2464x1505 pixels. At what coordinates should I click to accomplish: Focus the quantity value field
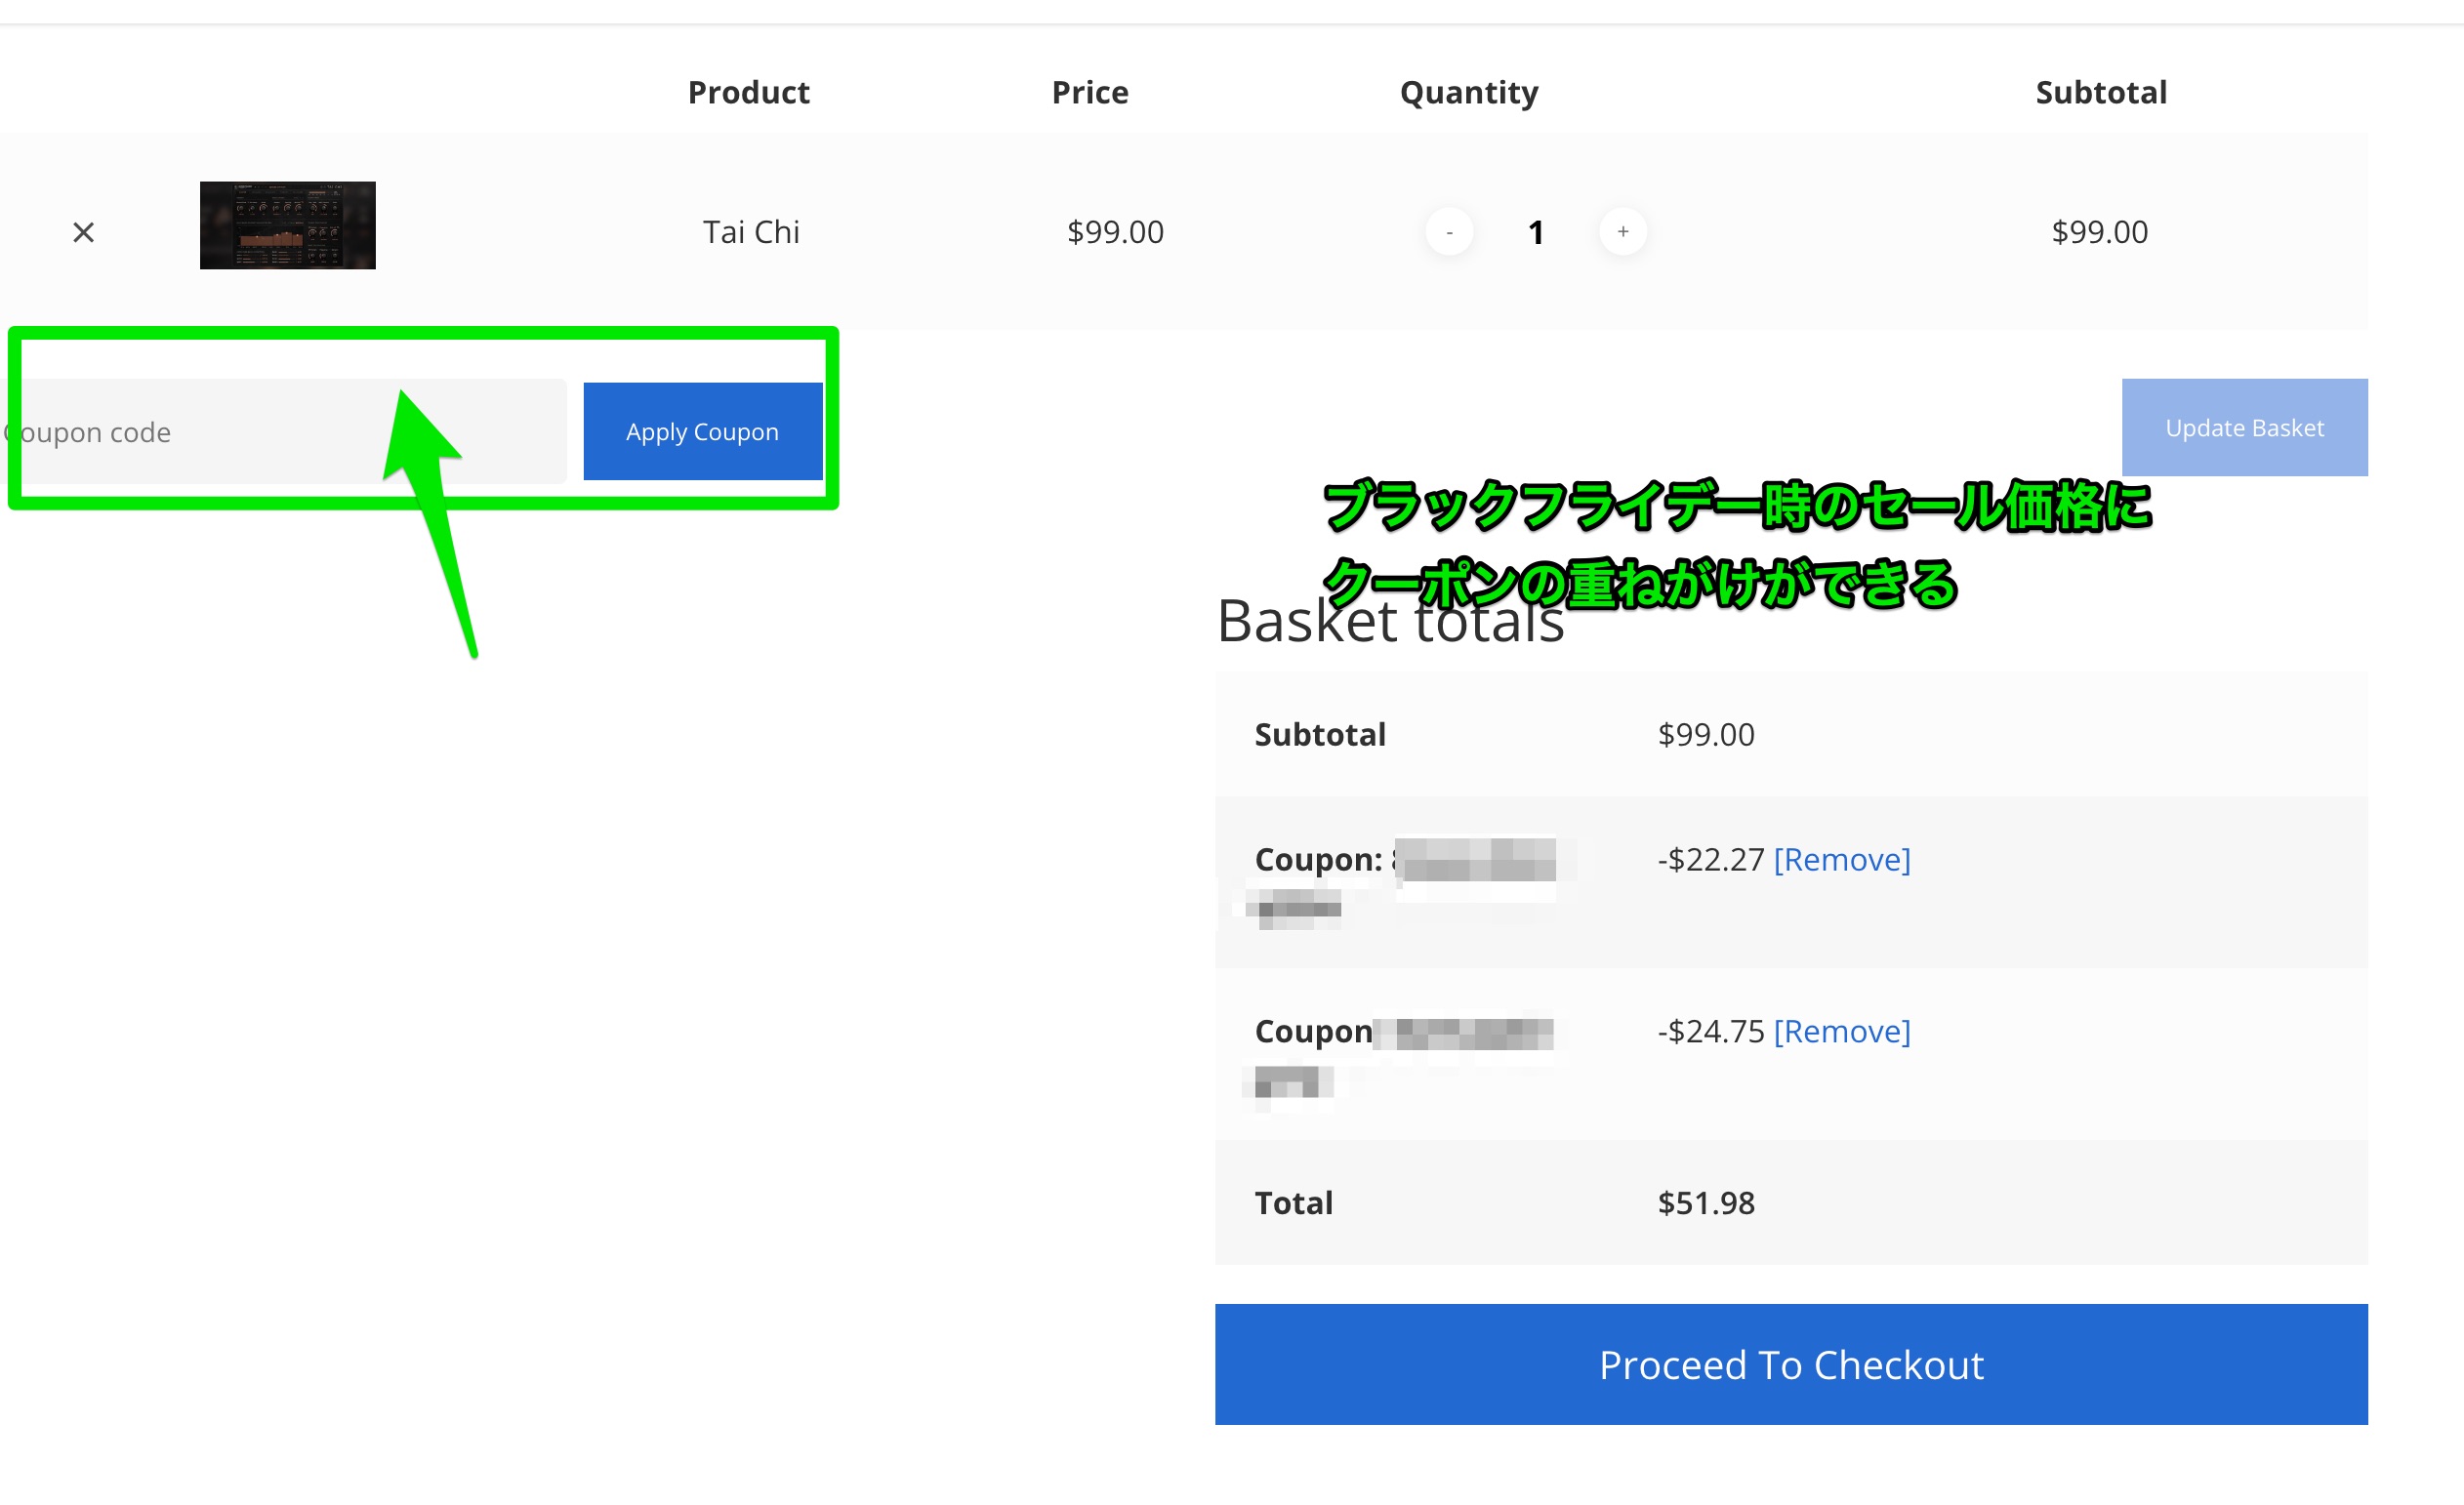1536,232
